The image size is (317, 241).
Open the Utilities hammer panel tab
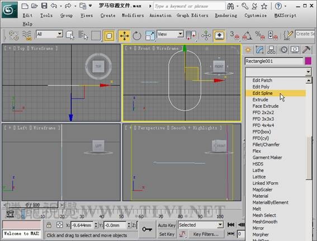pos(307,50)
